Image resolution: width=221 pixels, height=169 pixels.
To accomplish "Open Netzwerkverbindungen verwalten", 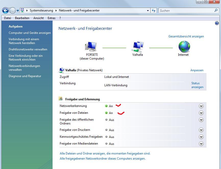I will 24,68.
